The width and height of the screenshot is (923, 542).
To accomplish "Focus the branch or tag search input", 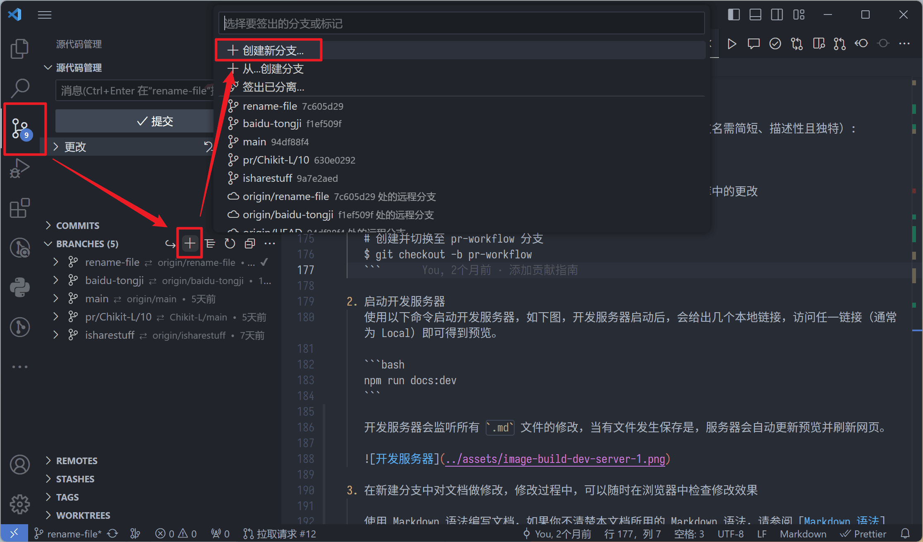I will click(461, 24).
